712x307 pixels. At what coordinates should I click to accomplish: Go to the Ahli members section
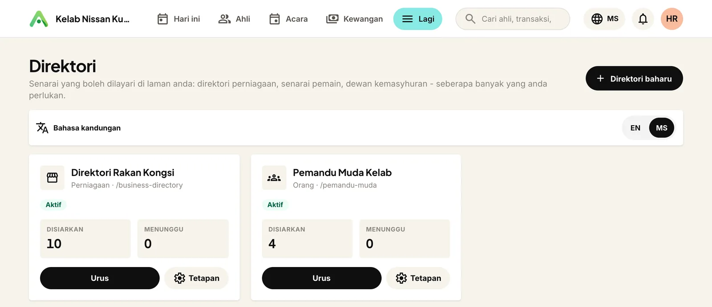[x=235, y=19]
